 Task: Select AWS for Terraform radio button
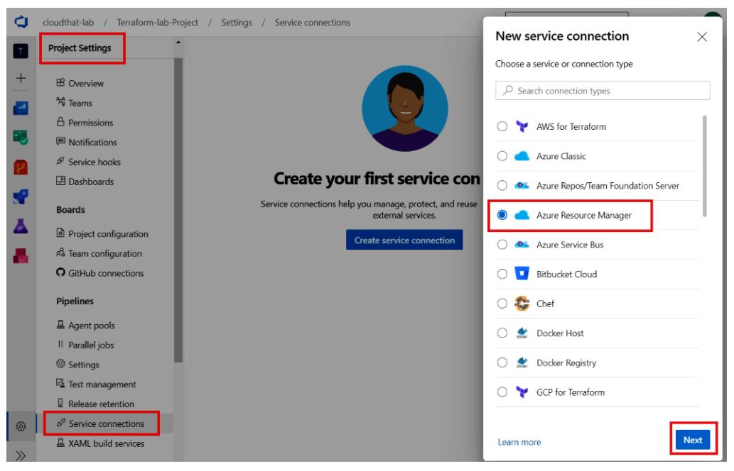(x=502, y=127)
